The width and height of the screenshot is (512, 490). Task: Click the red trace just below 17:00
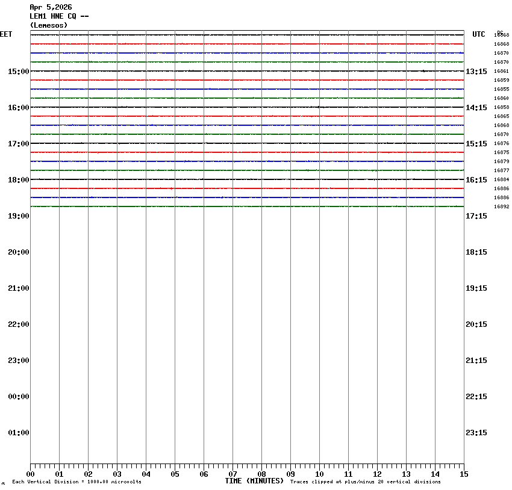pyautogui.click(x=247, y=152)
